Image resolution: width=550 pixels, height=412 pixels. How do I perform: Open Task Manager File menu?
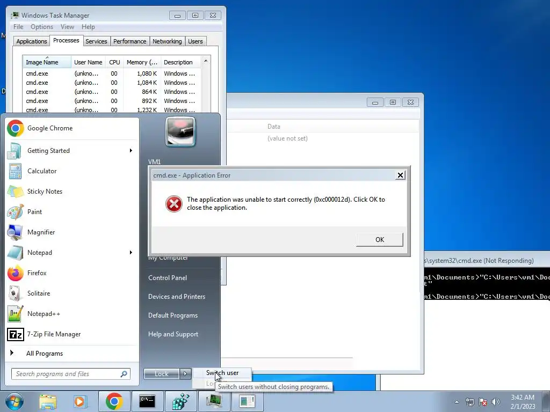pos(18,27)
